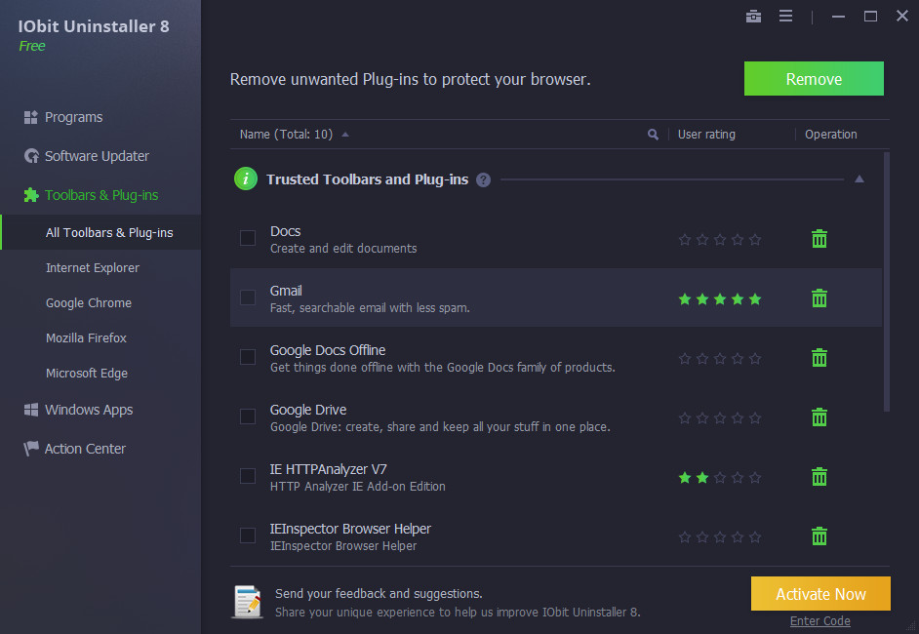Collapse the Trusted Toolbars and Plug-ins section
Viewport: 919px width, 634px height.
point(859,179)
